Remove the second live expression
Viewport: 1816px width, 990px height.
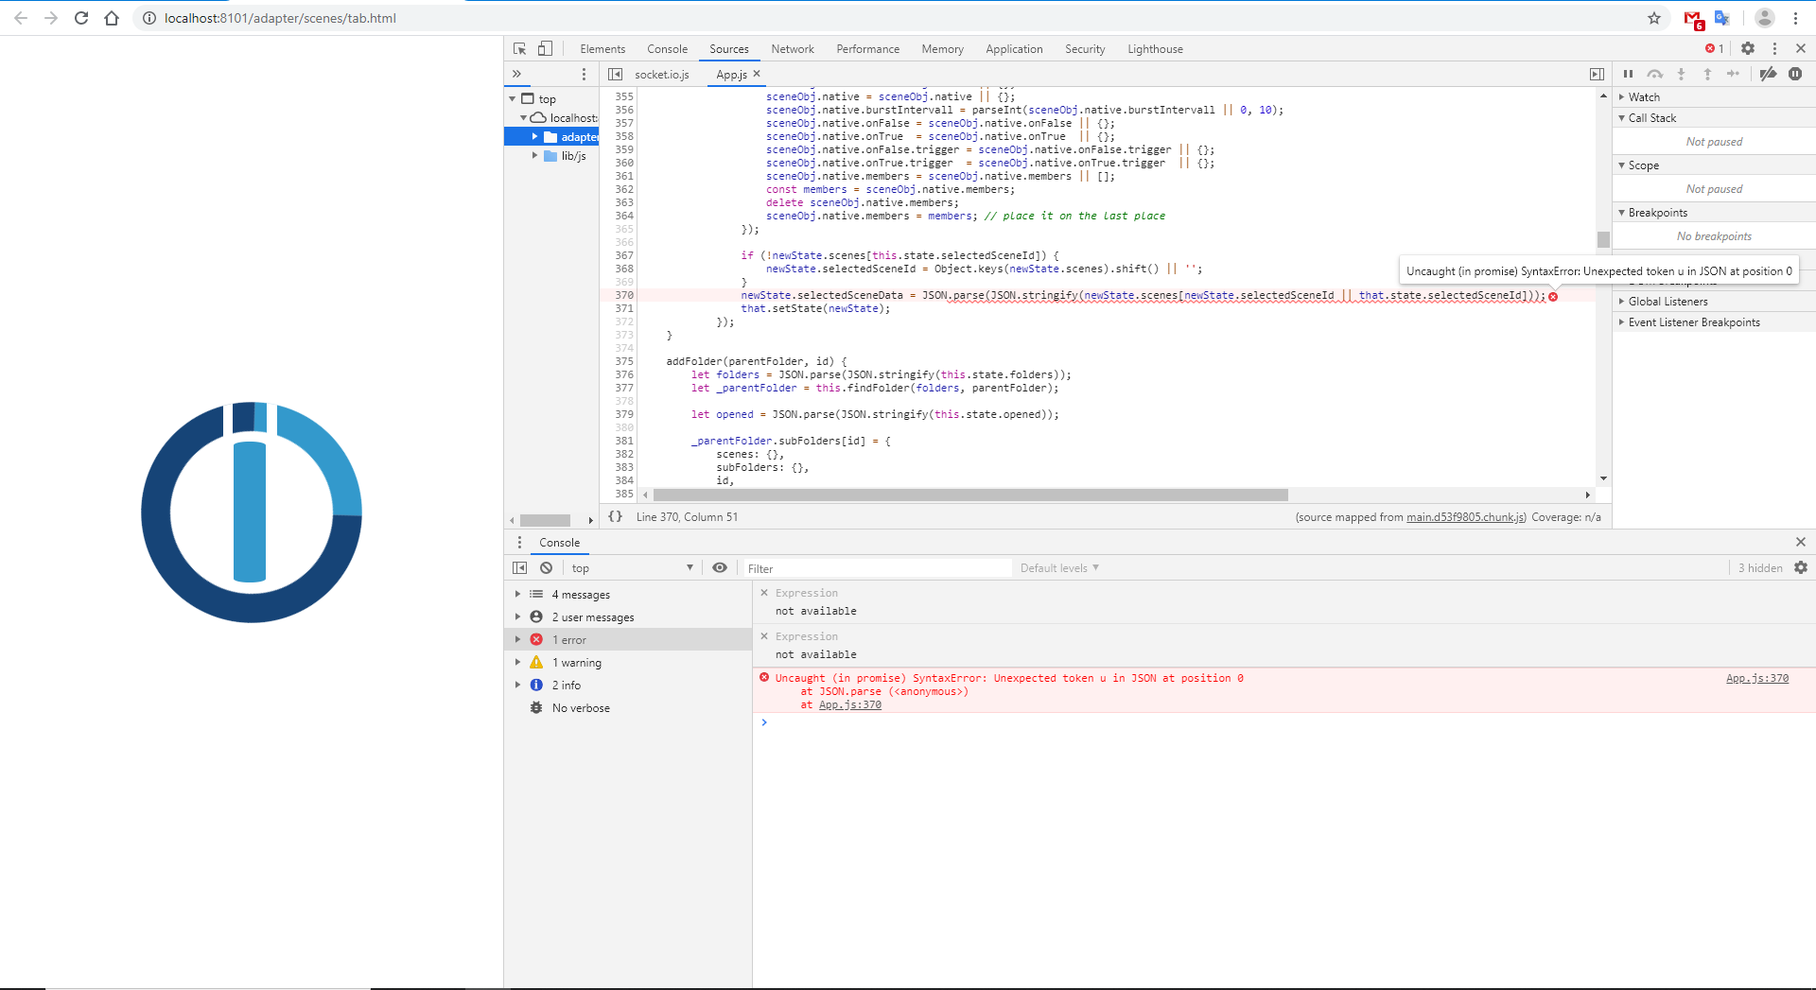click(764, 636)
